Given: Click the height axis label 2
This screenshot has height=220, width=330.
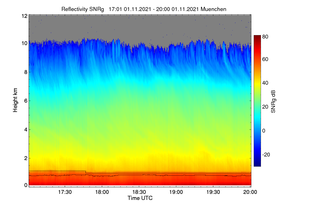Looking at the screenshot, I should 26,158.
